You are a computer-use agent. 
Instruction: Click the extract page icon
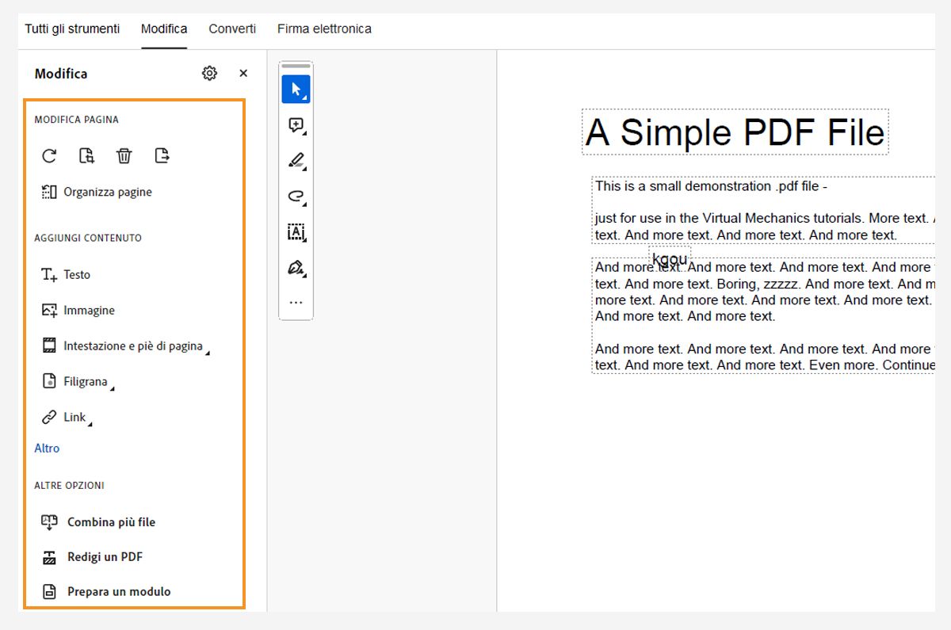coord(162,155)
